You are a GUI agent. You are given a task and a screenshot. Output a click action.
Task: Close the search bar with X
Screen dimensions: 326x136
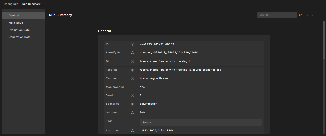pyautogui.click(x=318, y=15)
